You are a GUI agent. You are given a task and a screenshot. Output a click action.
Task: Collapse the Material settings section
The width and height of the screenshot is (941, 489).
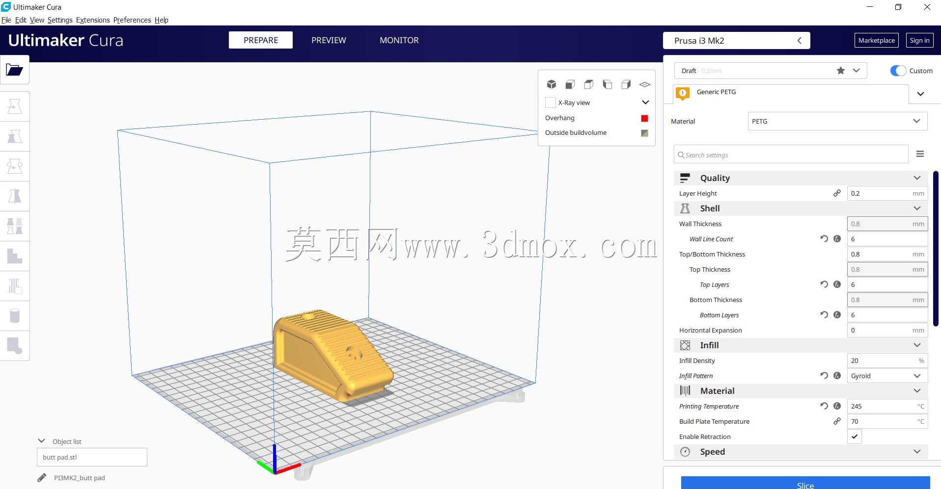pyautogui.click(x=801, y=391)
